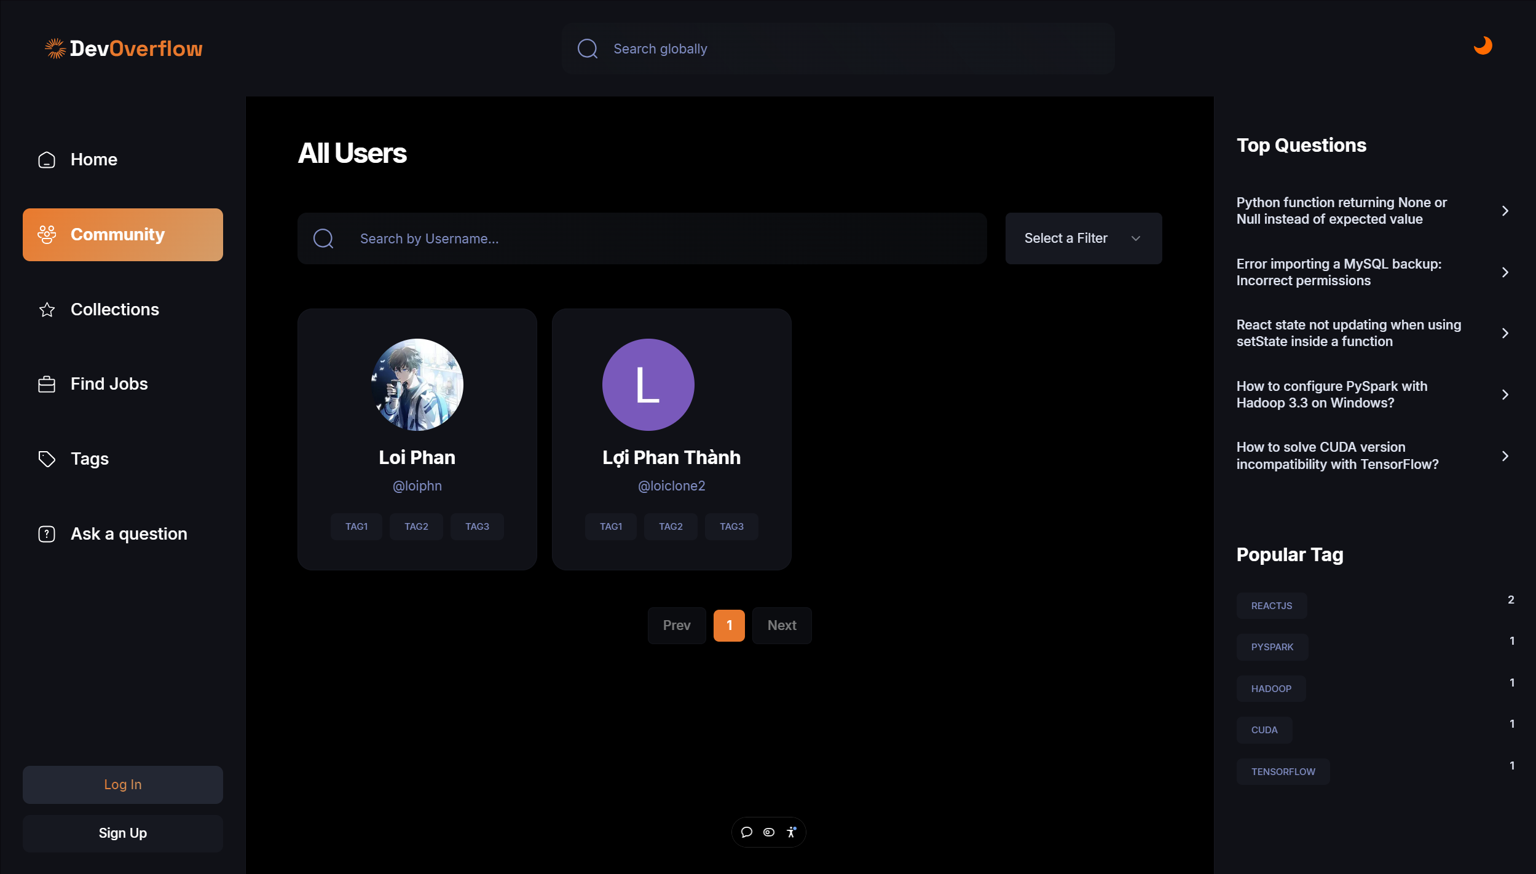Click the DevOverflow sunburst logo icon
The image size is (1536, 874).
(x=55, y=49)
